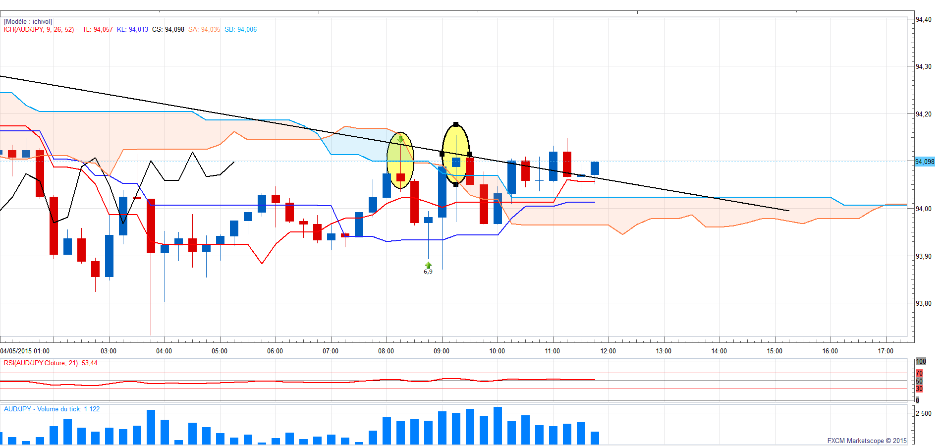Click the 16:00 time axis label
Viewport: 943px width, 446px height.
pos(830,351)
